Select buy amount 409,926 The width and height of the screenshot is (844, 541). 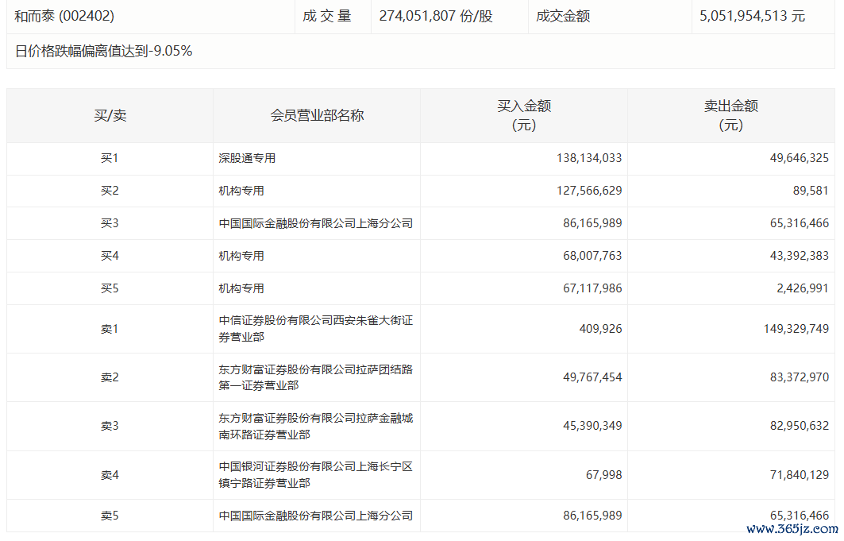tap(600, 329)
